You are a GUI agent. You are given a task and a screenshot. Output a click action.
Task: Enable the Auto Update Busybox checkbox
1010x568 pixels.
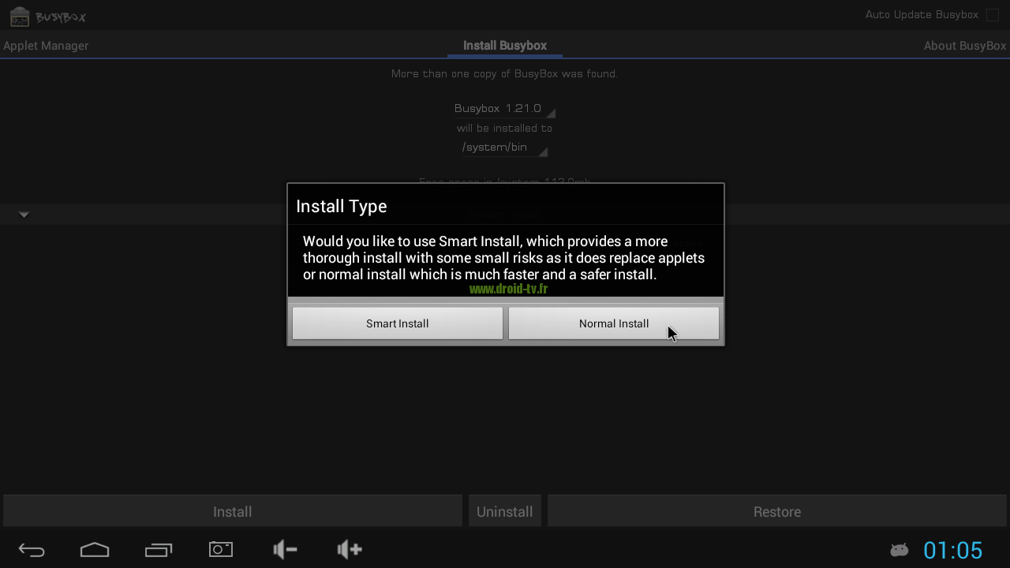click(993, 15)
